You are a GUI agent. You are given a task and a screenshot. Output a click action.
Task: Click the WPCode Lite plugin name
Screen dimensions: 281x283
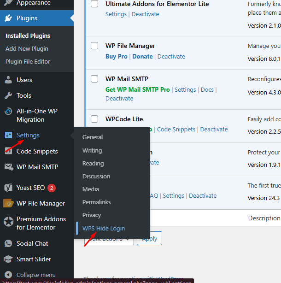(x=124, y=119)
